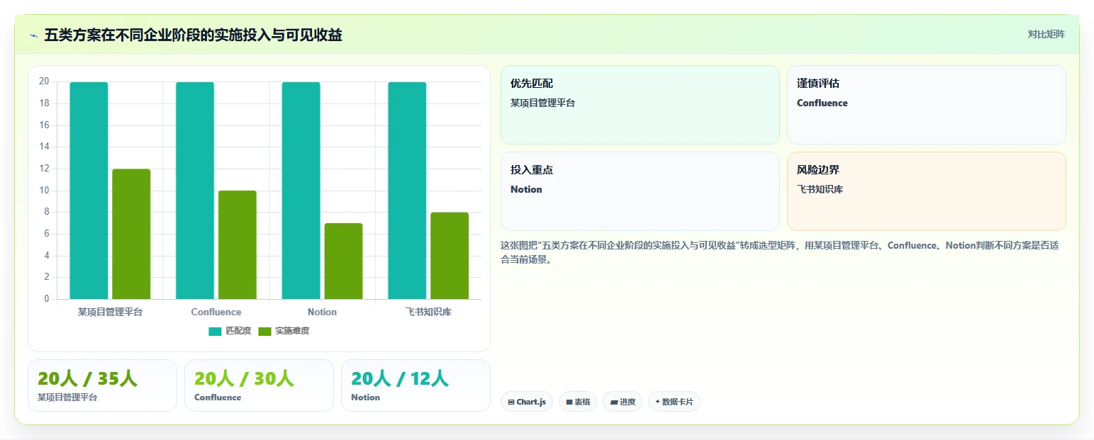Click Notion teal 匹配度 bar
The image size is (1094, 440).
pos(301,191)
